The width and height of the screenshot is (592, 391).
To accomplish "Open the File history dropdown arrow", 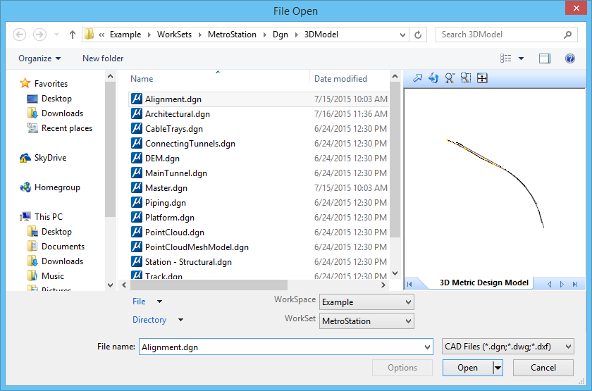I will [x=159, y=302].
